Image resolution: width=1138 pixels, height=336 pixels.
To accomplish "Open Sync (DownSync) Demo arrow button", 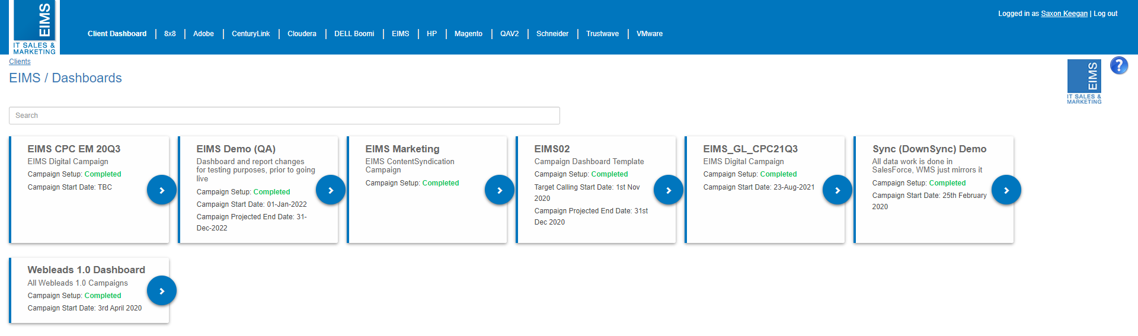I will tap(1006, 190).
